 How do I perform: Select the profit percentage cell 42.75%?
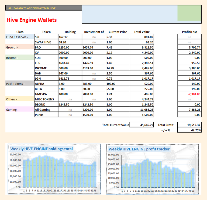pyautogui.click(x=189, y=130)
